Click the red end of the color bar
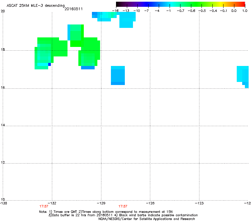The height and width of the screenshot is (221, 251). [243, 4]
